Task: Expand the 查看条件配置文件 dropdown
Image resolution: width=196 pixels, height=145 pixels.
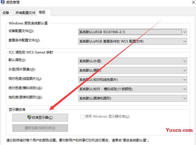Action: point(133,41)
